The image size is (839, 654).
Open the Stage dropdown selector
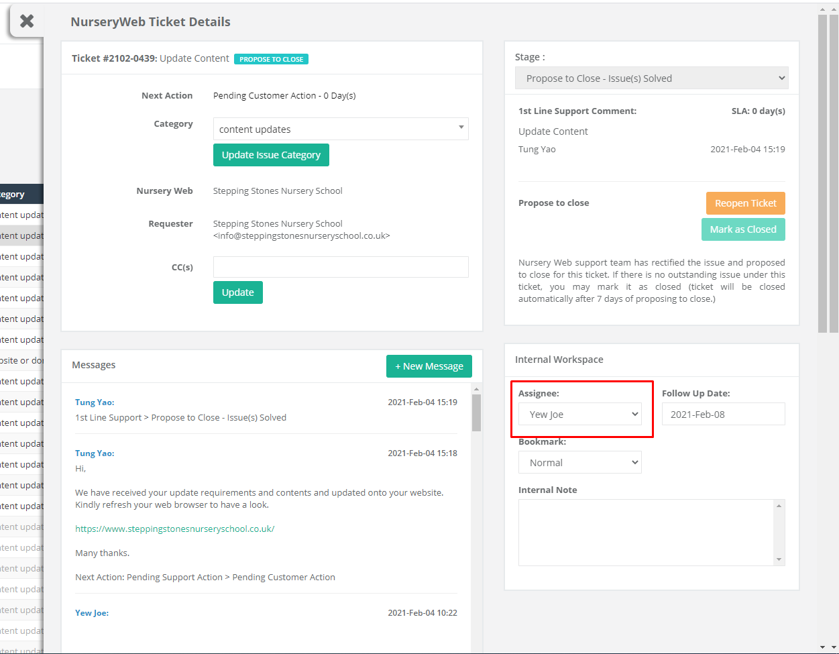coord(652,78)
